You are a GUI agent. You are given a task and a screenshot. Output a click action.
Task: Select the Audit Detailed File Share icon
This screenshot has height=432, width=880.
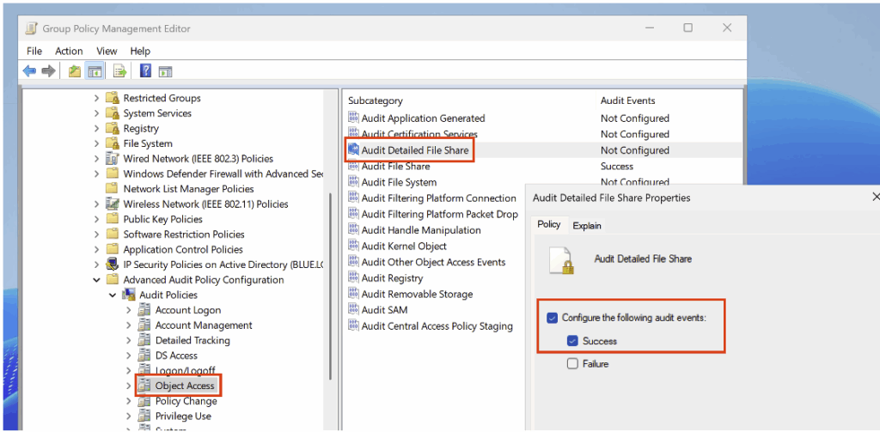[x=353, y=150]
